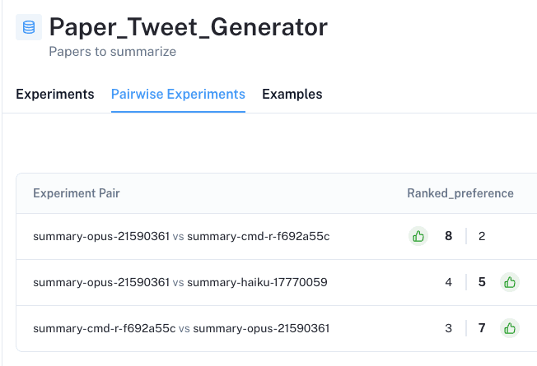Open the Examples tab

pyautogui.click(x=292, y=95)
